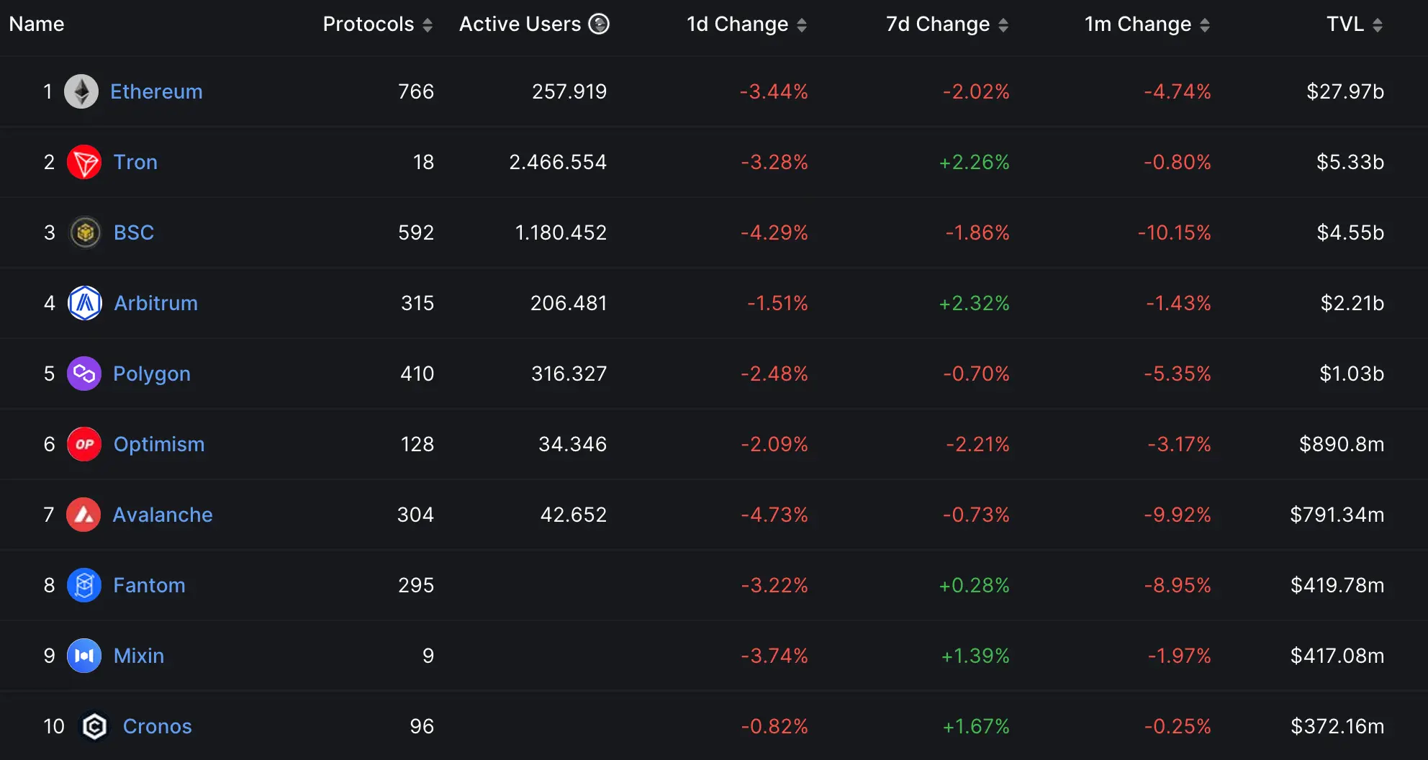This screenshot has height=760, width=1428.
Task: Sort table by Protocols column arrows
Action: click(x=428, y=25)
